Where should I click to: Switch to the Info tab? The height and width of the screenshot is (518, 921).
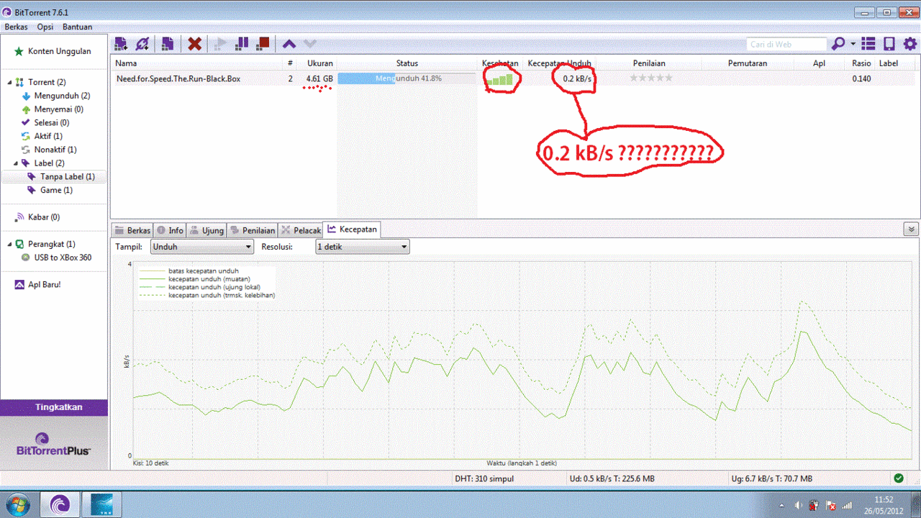171,230
